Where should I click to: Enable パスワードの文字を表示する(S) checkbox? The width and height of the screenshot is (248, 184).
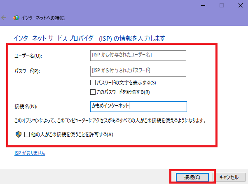click(x=93, y=82)
